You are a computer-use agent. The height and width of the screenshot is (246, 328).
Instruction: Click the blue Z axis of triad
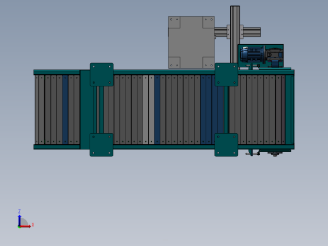(x=20, y=220)
